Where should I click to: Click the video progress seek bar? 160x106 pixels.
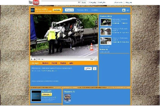[x=64, y=57]
